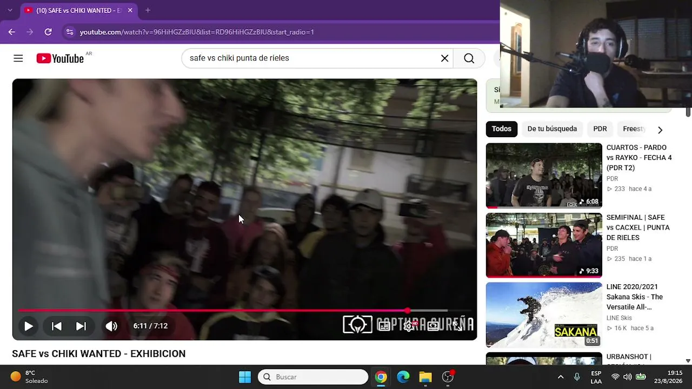Open the CUARTOS - PARDO vs RAYKO title
The width and height of the screenshot is (692, 389).
[x=639, y=158]
